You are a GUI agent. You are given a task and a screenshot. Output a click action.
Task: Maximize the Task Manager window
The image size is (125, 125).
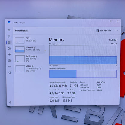[111, 21]
